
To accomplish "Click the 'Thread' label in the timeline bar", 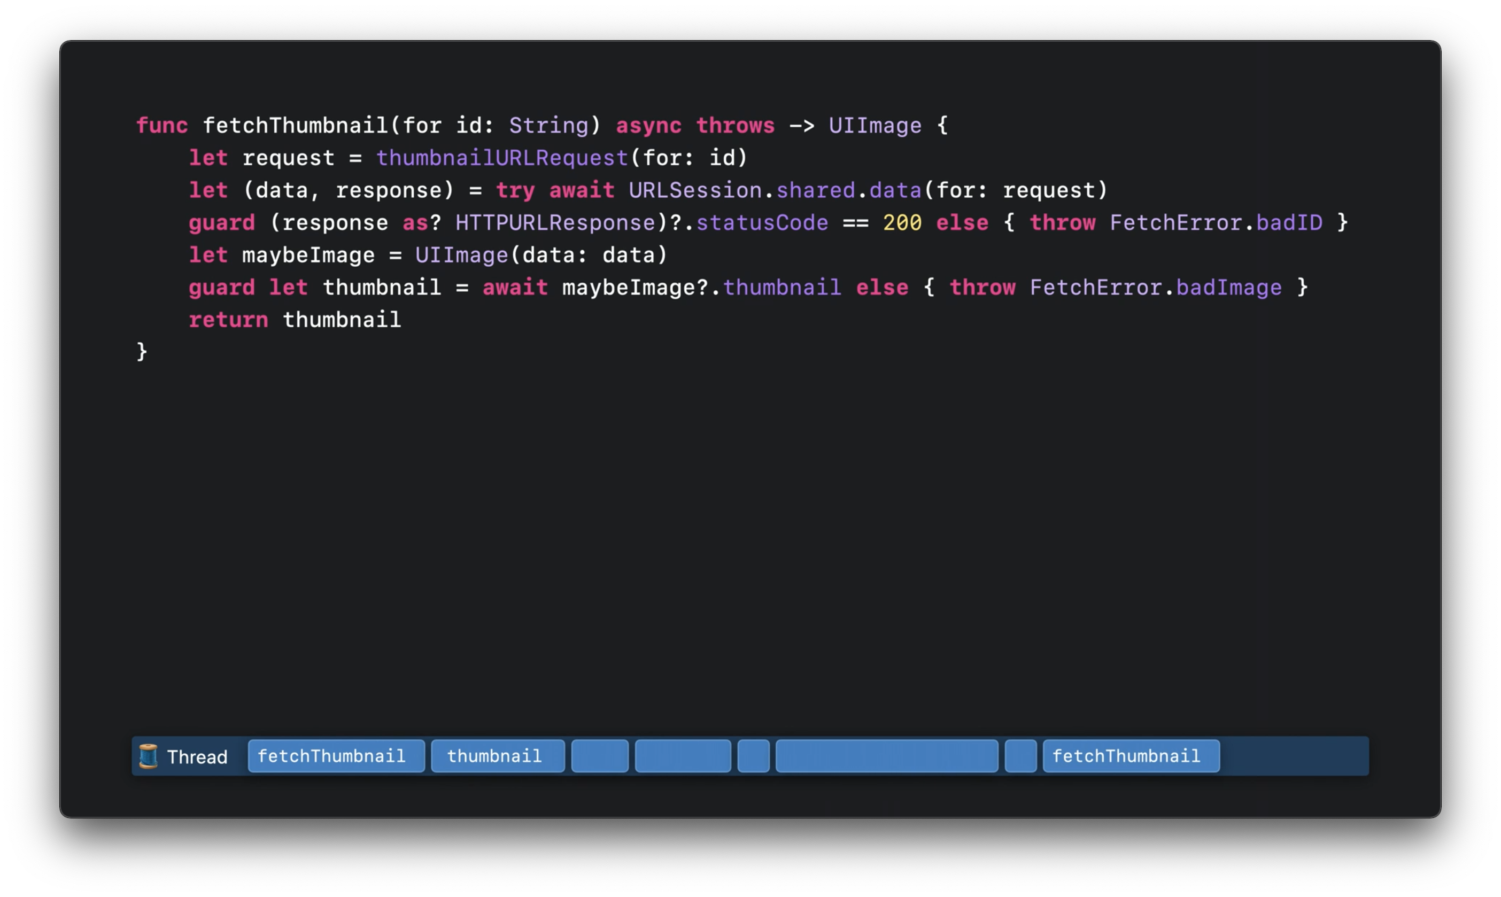I will pyautogui.click(x=197, y=757).
